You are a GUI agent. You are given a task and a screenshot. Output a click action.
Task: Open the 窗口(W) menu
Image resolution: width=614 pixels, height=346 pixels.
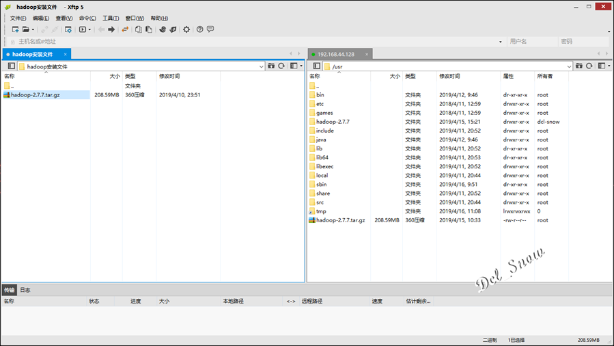point(135,18)
